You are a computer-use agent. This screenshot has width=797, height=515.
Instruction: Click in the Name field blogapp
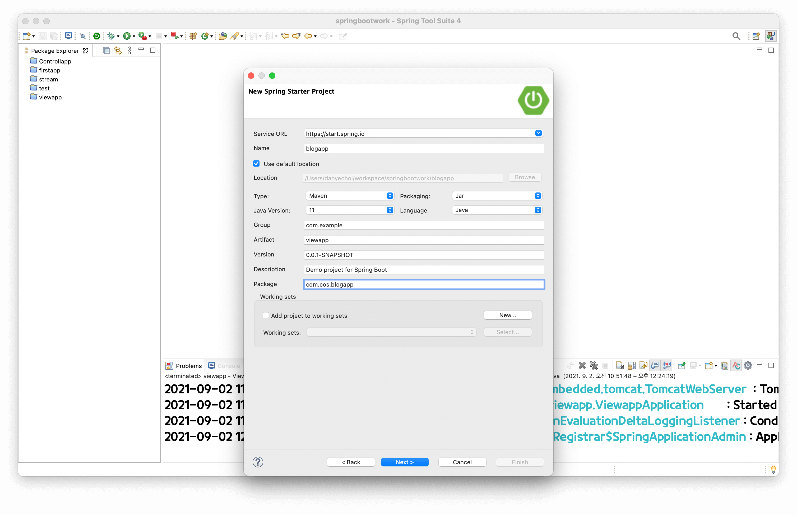click(424, 149)
